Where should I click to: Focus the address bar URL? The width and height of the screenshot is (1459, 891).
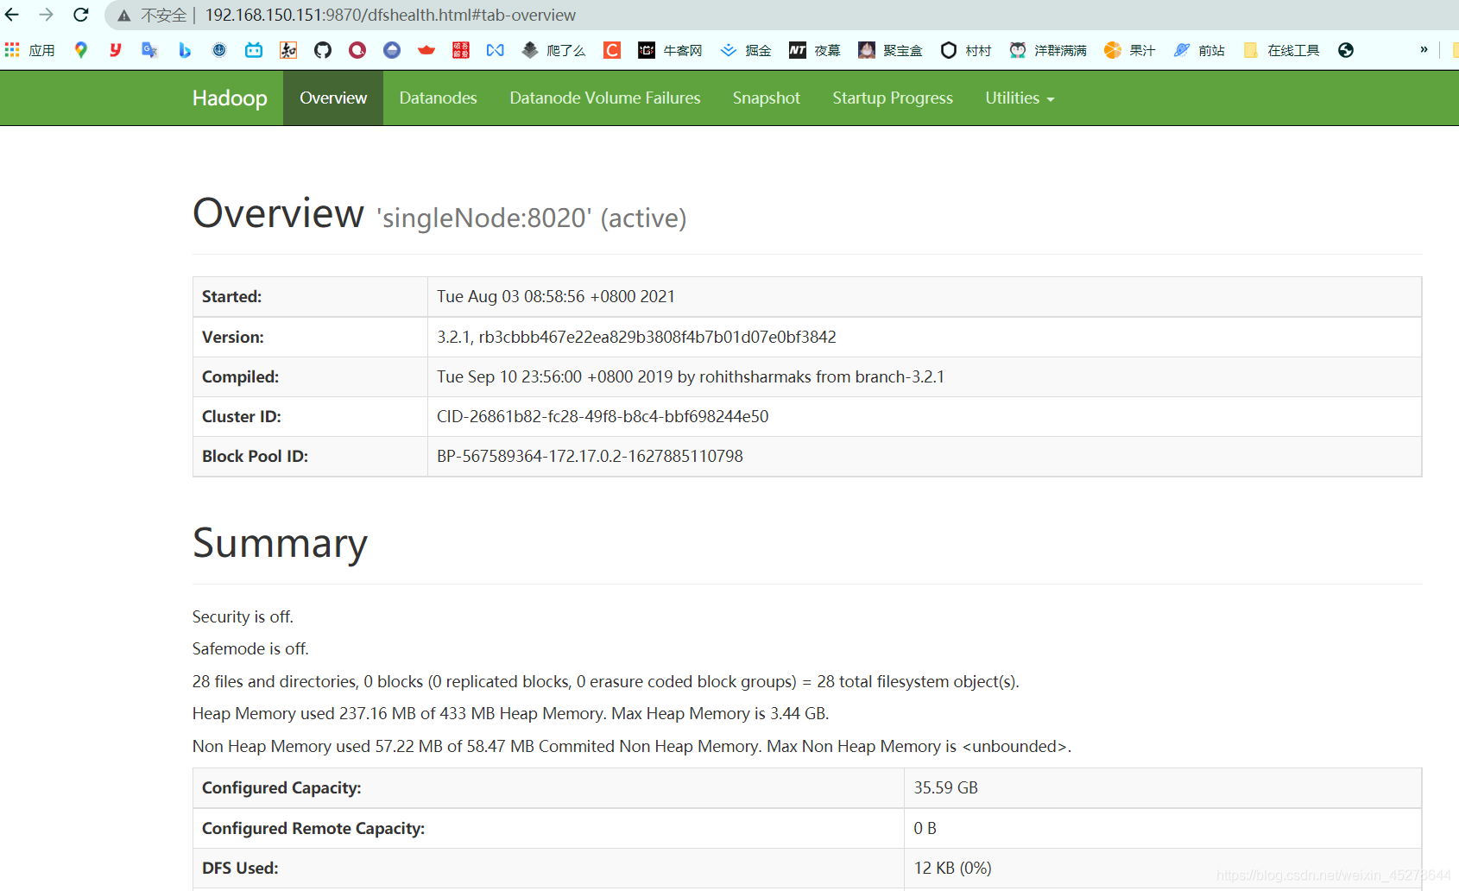390,16
